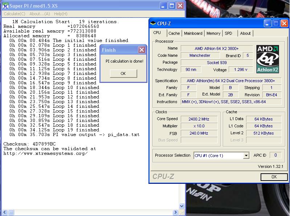
Task: Click the Multiplier value x 10.0
Action: point(199,126)
